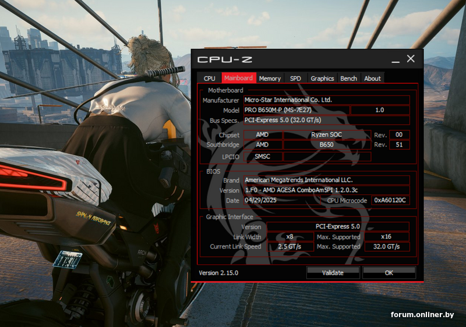Click the chipset Rev. 00 value

click(400, 135)
